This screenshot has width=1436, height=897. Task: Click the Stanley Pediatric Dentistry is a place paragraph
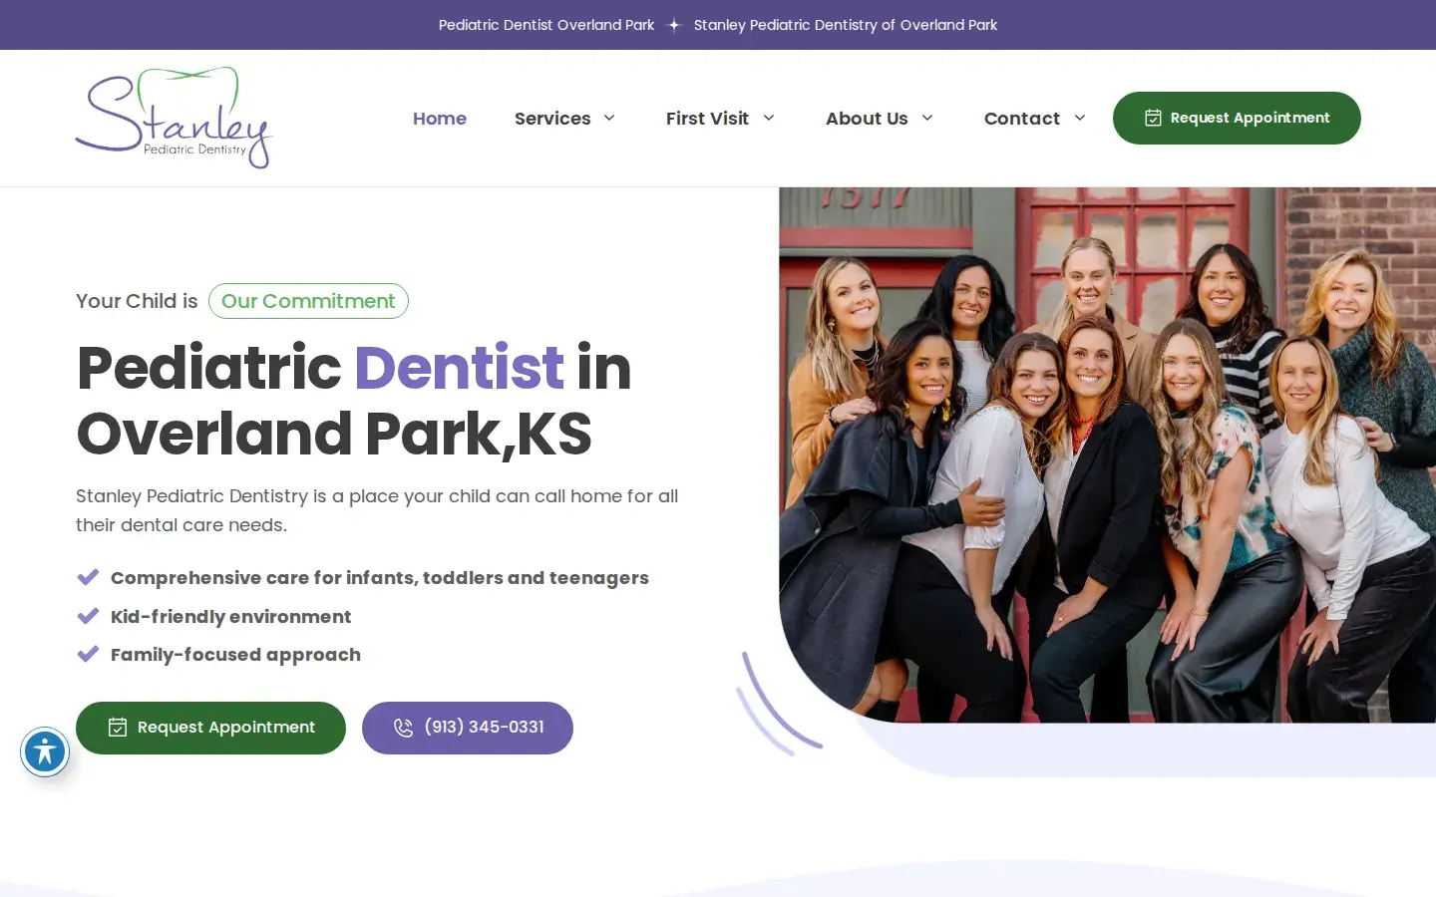[x=377, y=510]
